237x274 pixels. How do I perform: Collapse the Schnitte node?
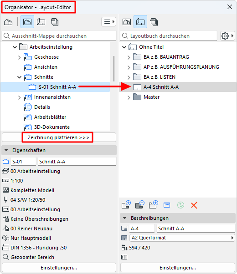[x=20, y=77]
